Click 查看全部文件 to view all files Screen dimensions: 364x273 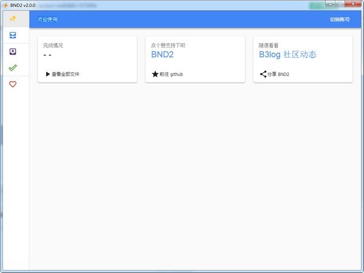[x=66, y=74]
